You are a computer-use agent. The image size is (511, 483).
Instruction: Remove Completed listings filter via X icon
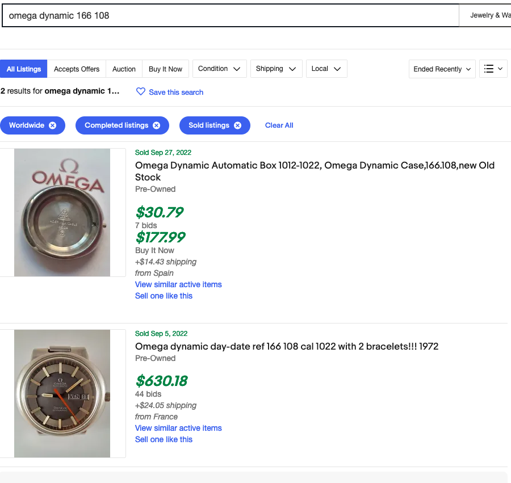[x=156, y=125]
